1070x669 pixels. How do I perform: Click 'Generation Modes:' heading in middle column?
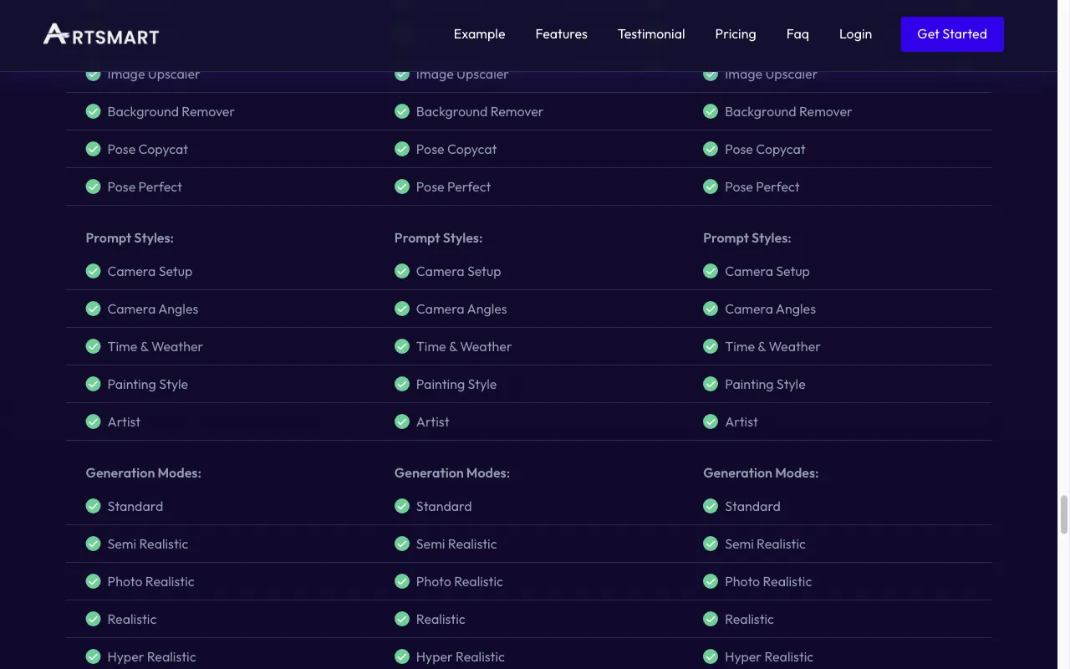point(451,473)
